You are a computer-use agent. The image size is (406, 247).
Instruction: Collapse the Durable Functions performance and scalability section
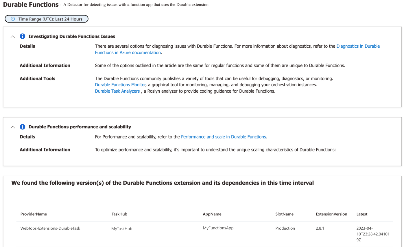[x=12, y=127]
